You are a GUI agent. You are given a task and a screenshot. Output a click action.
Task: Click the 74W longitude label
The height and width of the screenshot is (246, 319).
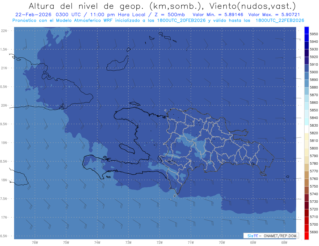97,243
